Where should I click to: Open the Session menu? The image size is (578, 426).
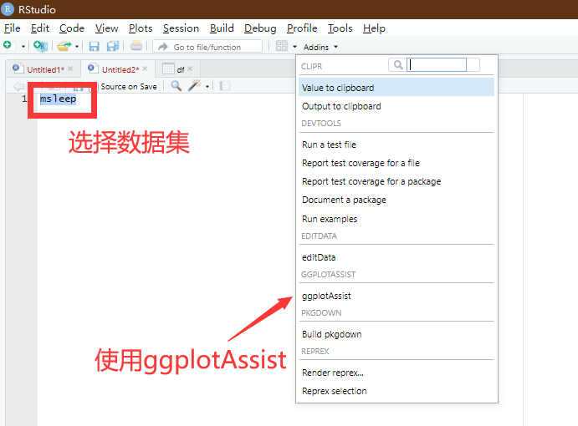click(181, 28)
